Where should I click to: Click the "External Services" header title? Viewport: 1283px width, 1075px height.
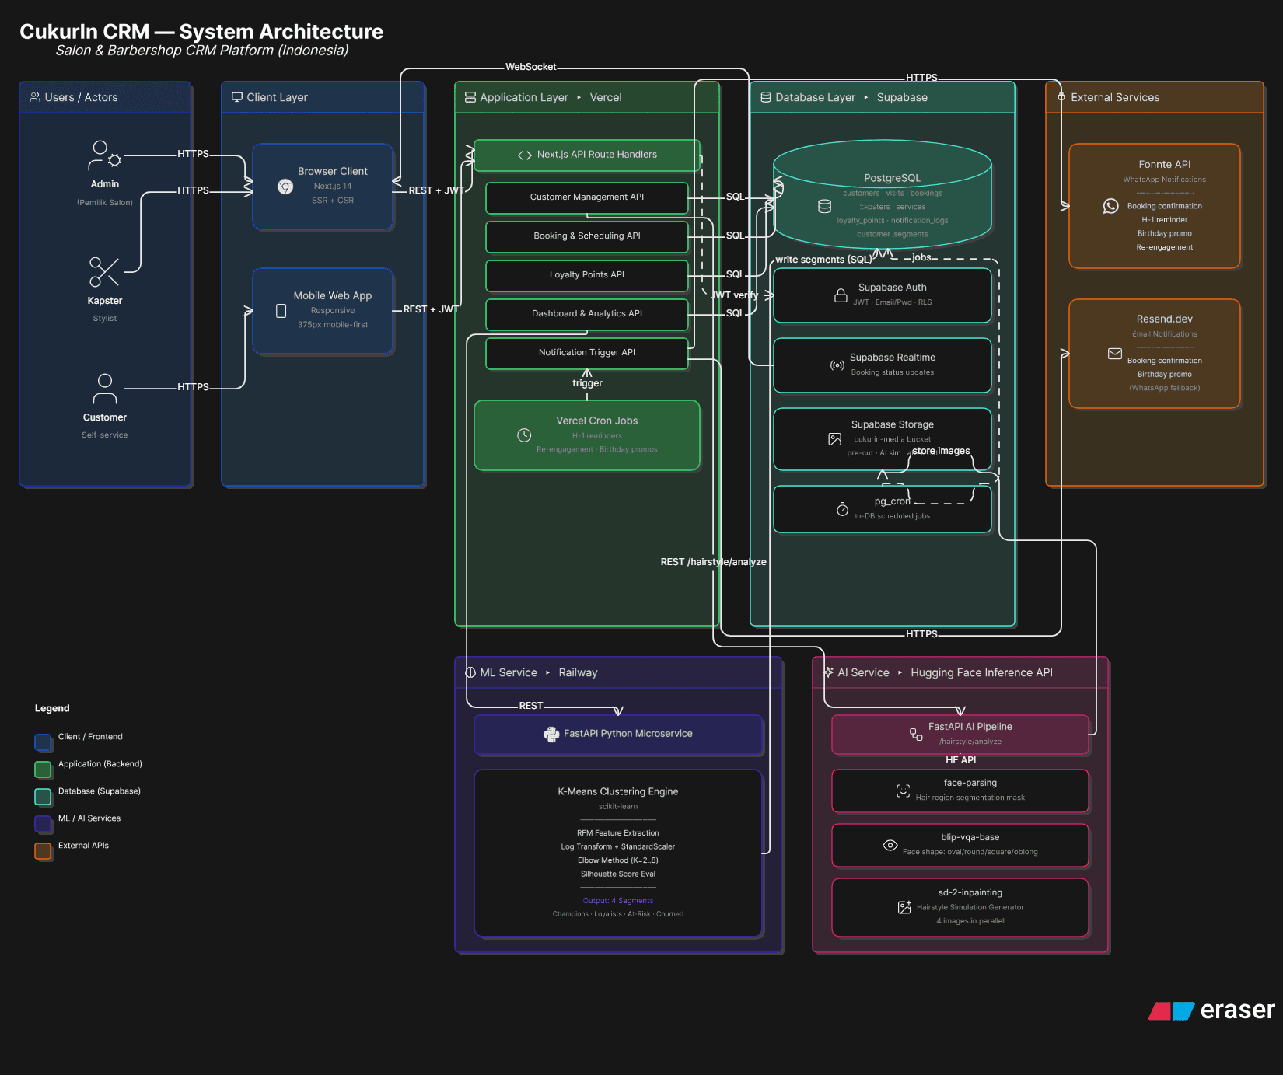point(1115,97)
